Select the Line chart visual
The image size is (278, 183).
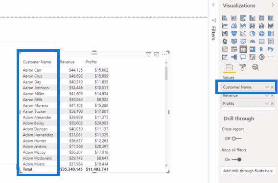click(x=225, y=26)
